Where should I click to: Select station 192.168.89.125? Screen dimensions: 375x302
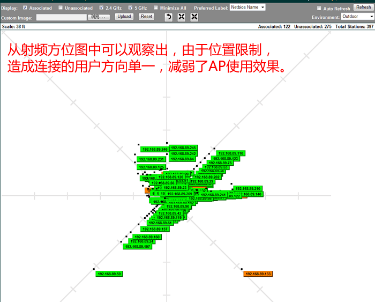[x=152, y=167]
